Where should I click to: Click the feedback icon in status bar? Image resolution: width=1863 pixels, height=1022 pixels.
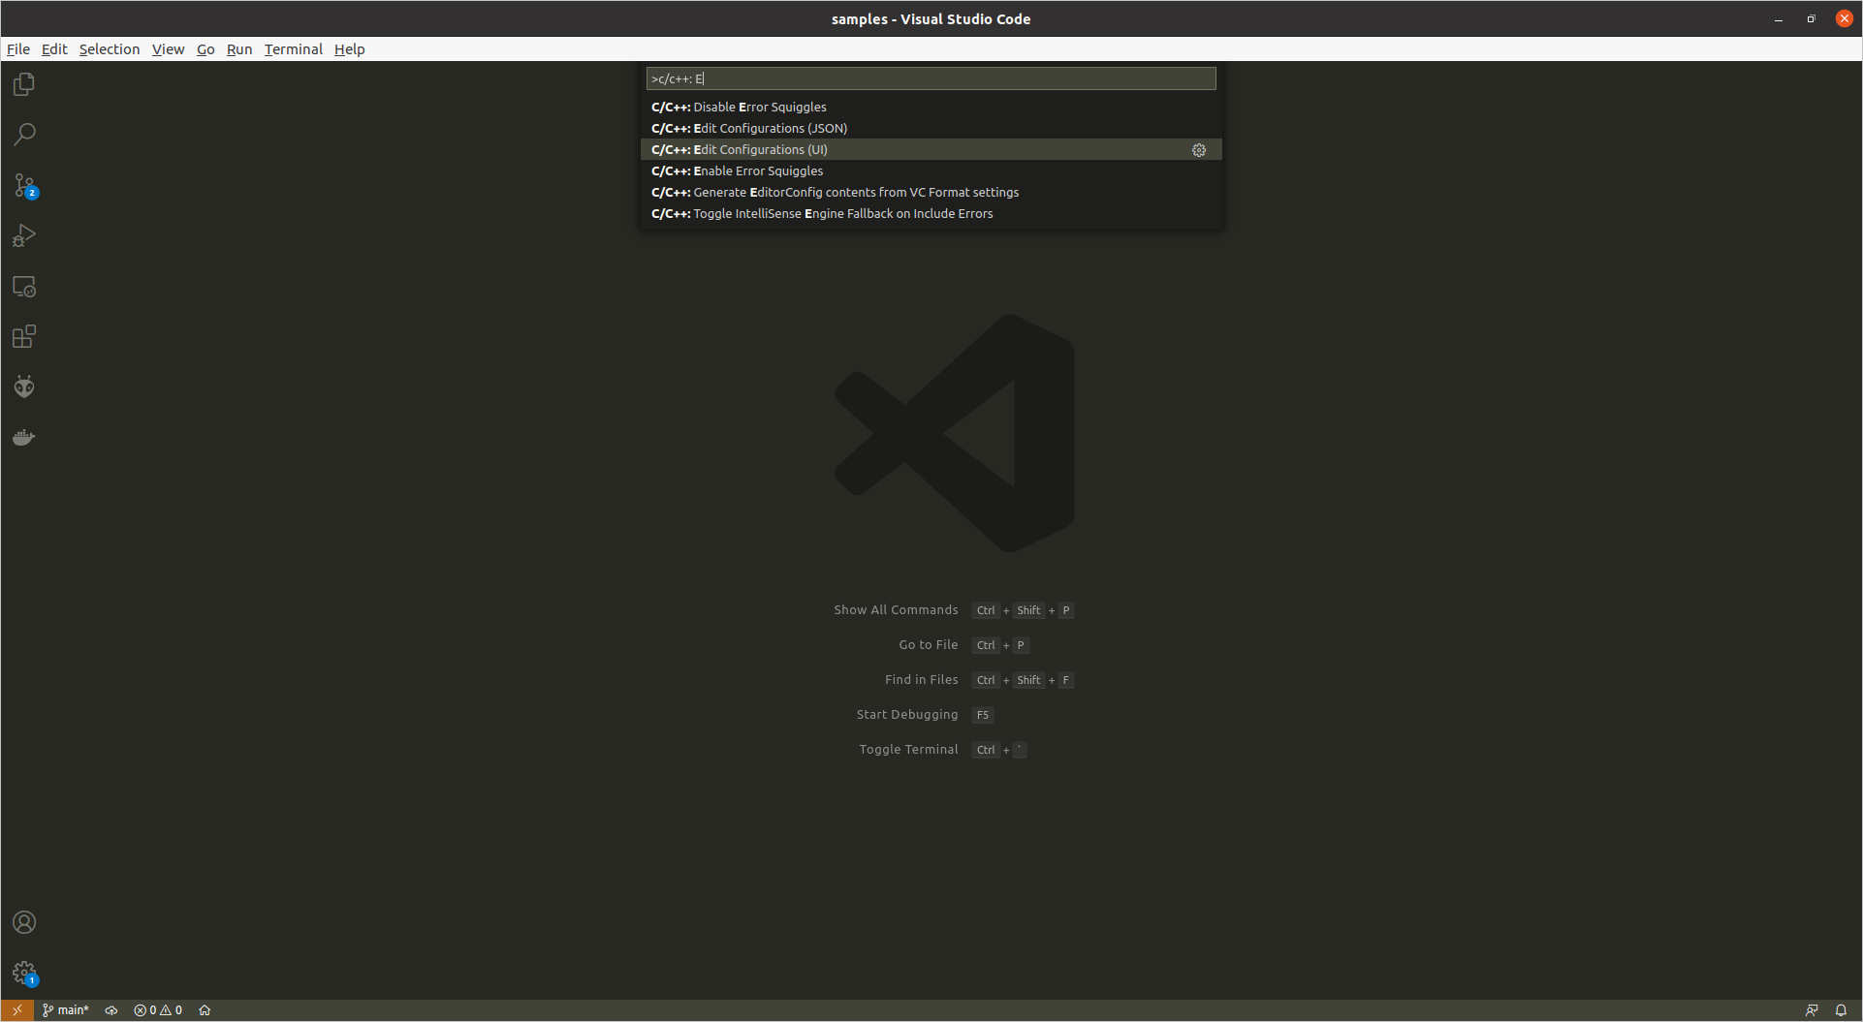click(x=1812, y=1010)
